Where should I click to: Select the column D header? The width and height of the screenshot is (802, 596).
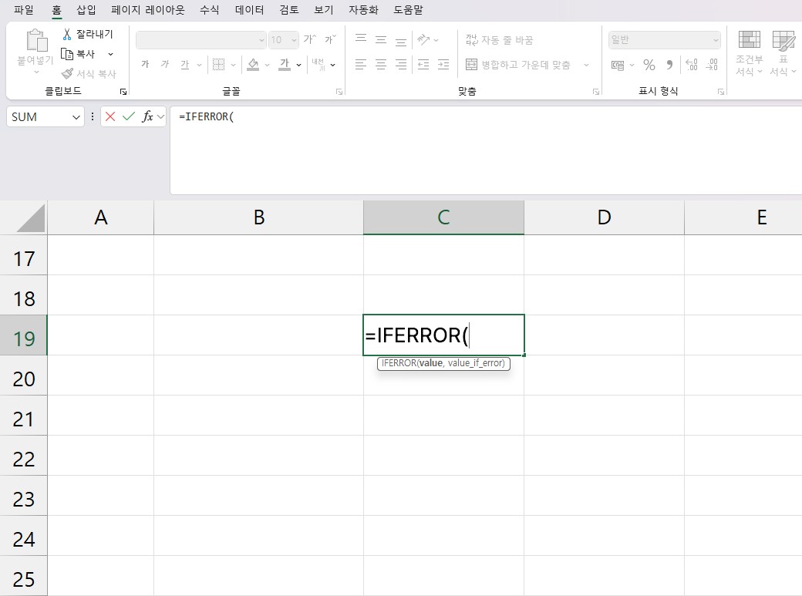(x=604, y=217)
